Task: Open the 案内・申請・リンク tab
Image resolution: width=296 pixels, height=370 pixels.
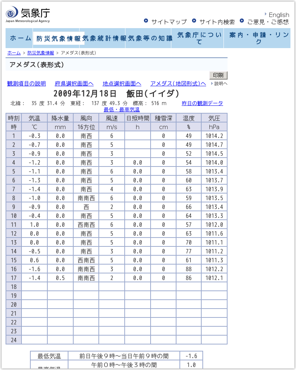Action: pos(258,38)
